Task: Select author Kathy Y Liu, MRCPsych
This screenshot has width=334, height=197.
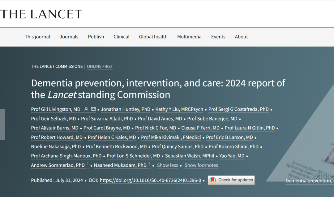Action: coord(179,109)
